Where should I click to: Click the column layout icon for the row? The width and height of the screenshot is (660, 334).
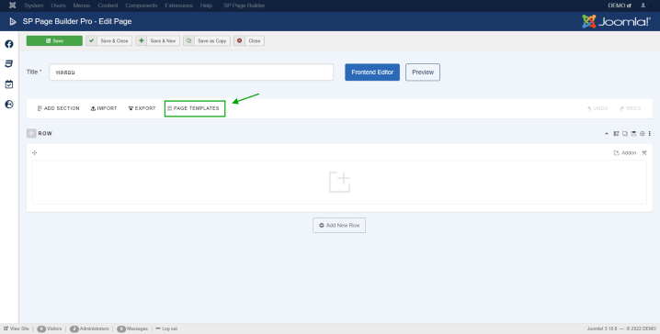616,134
